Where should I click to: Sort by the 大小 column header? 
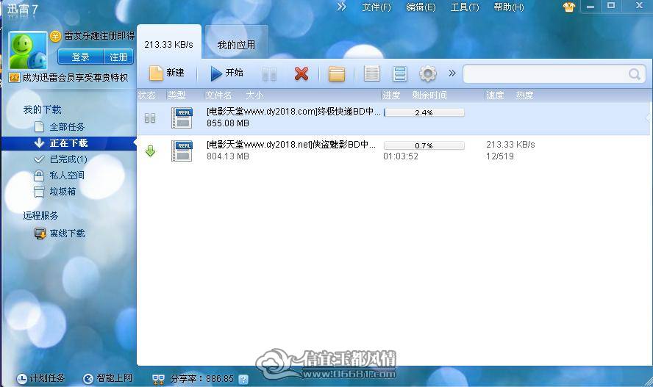click(254, 95)
